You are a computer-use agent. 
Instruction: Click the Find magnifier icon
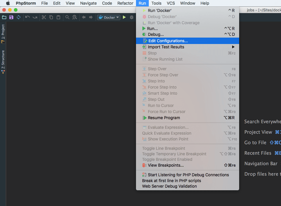(67, 17)
